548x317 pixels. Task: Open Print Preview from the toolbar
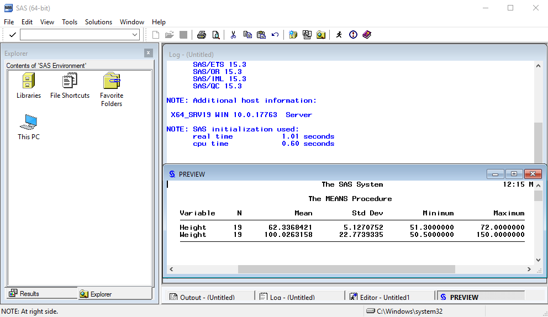point(215,35)
